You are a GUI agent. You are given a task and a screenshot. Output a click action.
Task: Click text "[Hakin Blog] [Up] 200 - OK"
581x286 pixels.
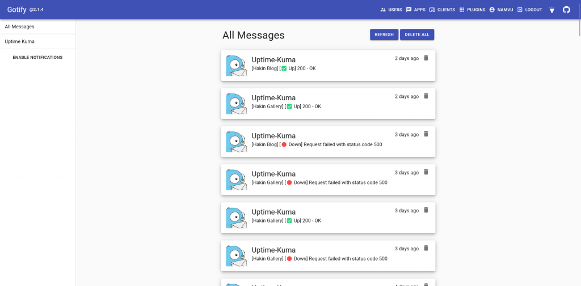pos(284,69)
